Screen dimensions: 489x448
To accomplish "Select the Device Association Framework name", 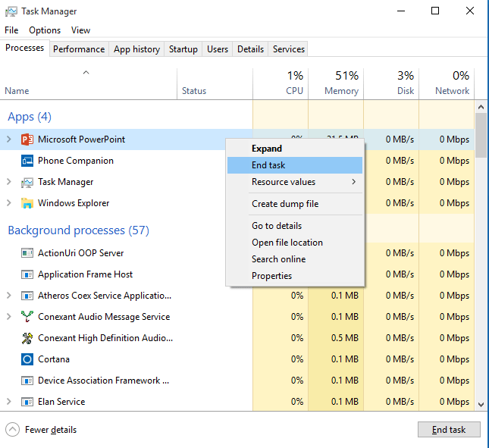I will pyautogui.click(x=104, y=381).
